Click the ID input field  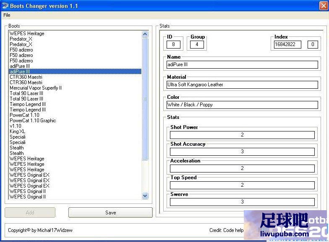173,44
